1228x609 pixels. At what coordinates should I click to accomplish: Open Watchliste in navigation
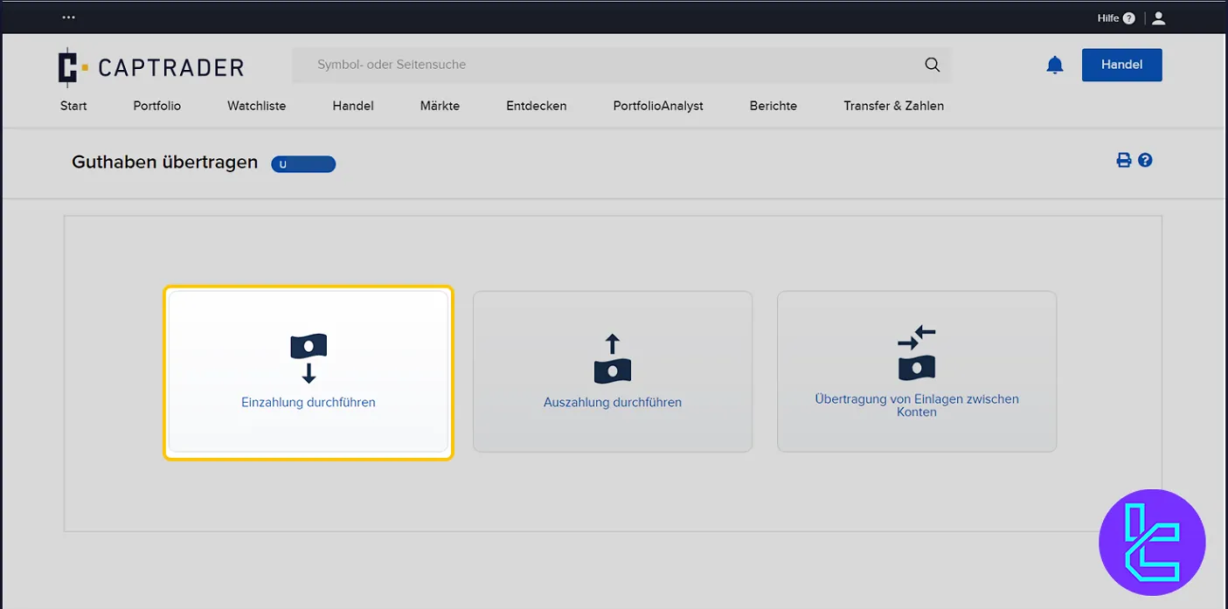coord(256,106)
